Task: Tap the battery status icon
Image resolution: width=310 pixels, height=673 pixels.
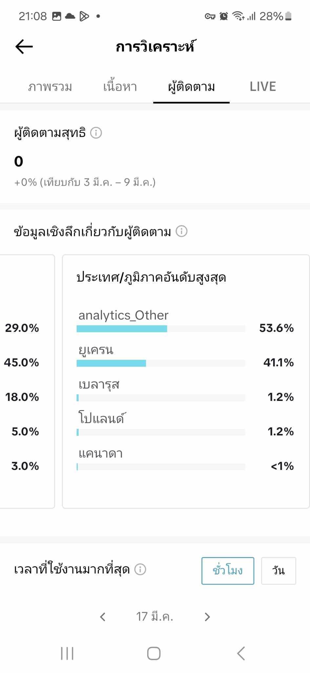Action: click(x=288, y=16)
